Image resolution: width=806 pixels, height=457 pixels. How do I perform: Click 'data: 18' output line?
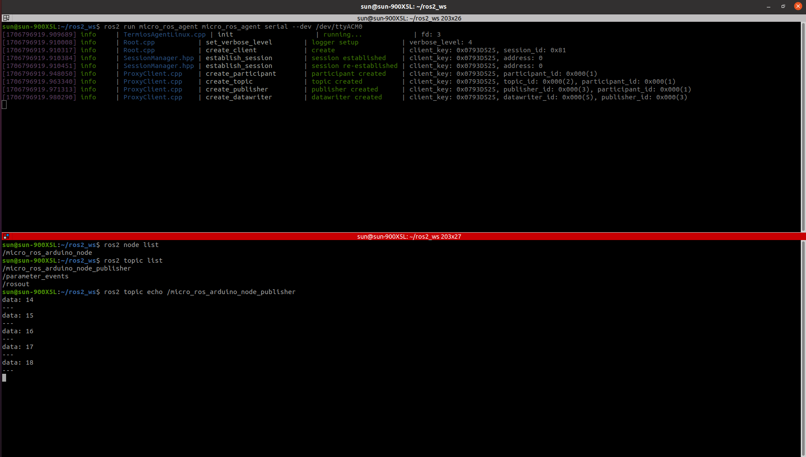pyautogui.click(x=18, y=362)
